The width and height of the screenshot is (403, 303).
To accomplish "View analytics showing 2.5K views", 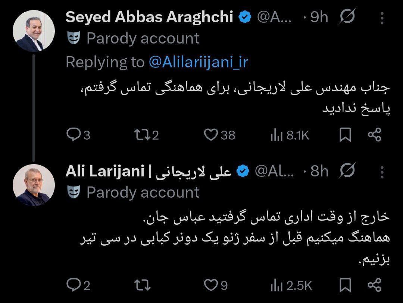I will tap(276, 286).
